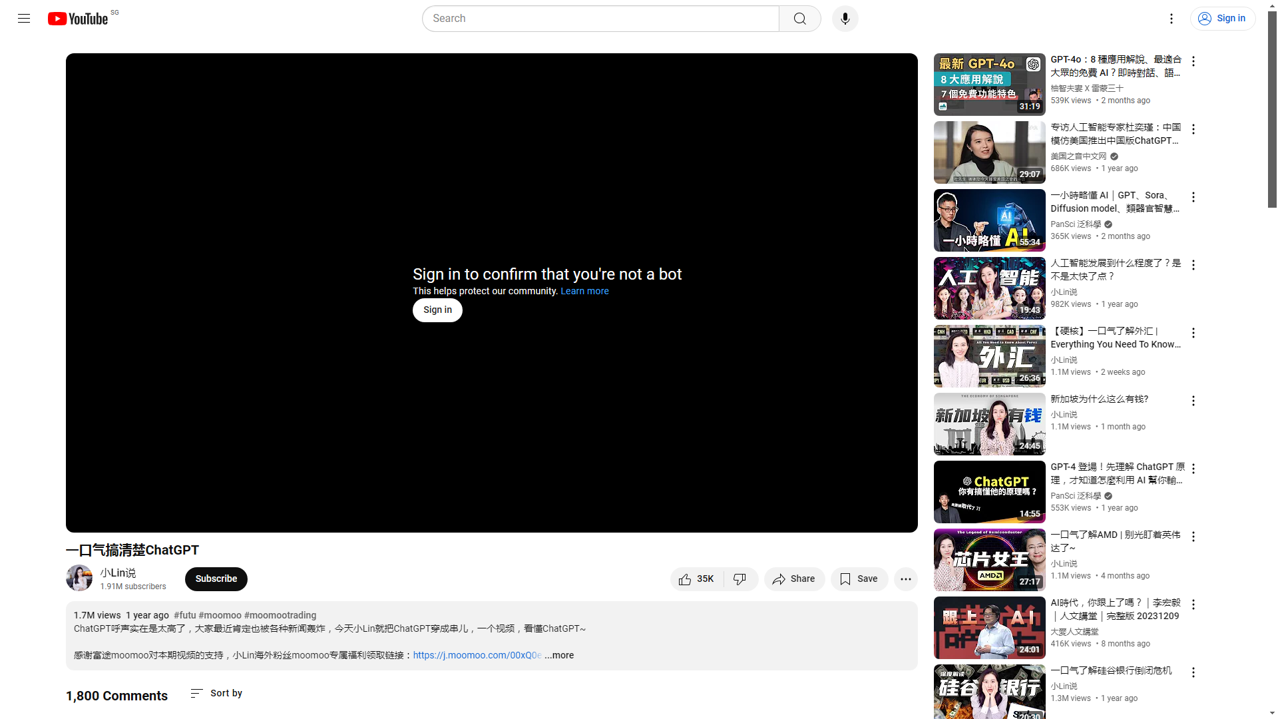Click Sign in inside the video player

437,310
